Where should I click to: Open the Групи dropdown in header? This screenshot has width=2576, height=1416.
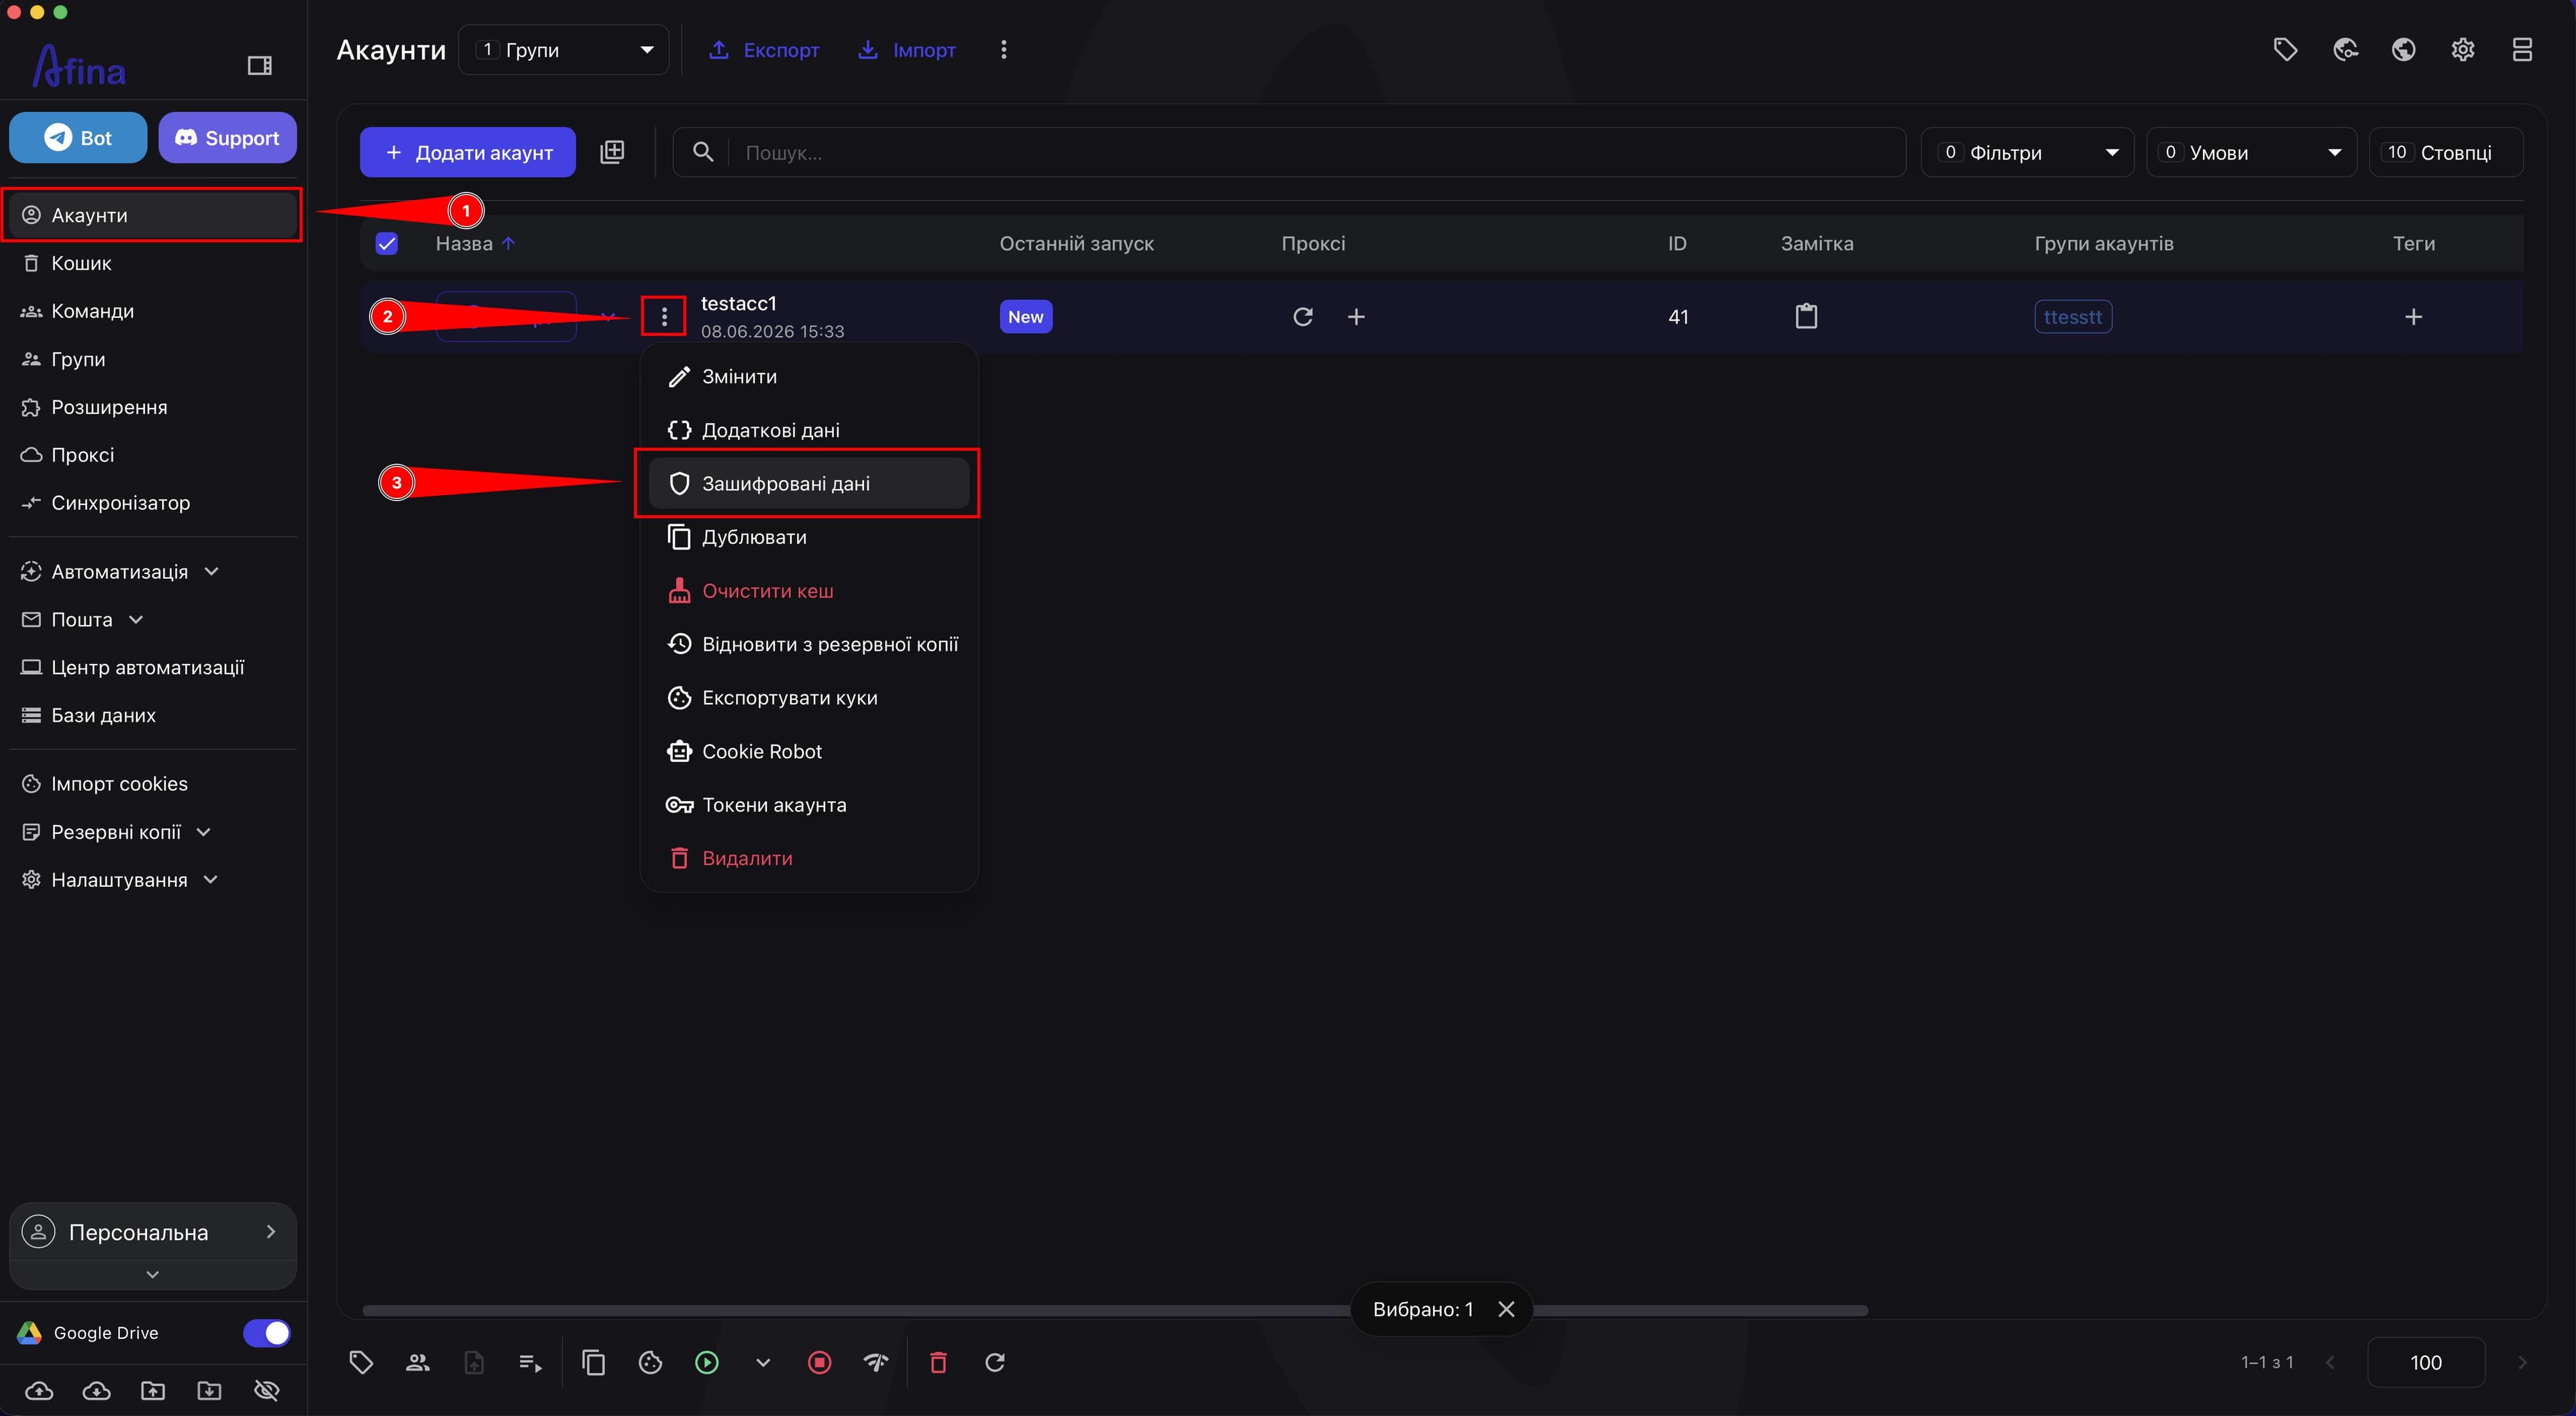tap(564, 50)
